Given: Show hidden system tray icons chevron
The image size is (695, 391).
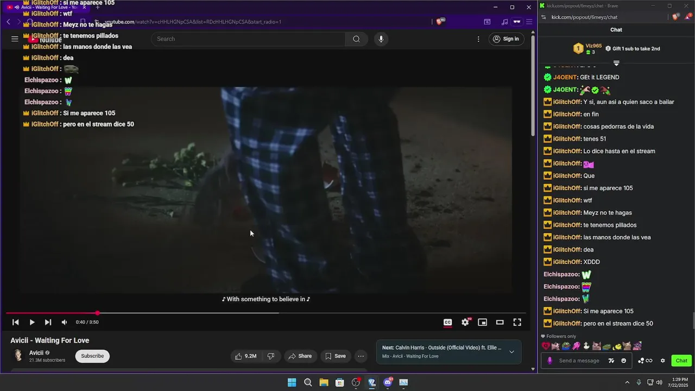Looking at the screenshot, I should (627, 382).
